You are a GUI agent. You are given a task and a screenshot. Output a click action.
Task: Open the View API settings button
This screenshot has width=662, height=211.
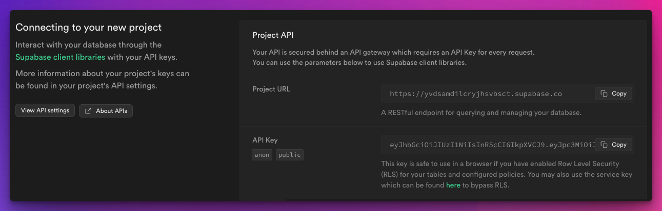point(45,111)
